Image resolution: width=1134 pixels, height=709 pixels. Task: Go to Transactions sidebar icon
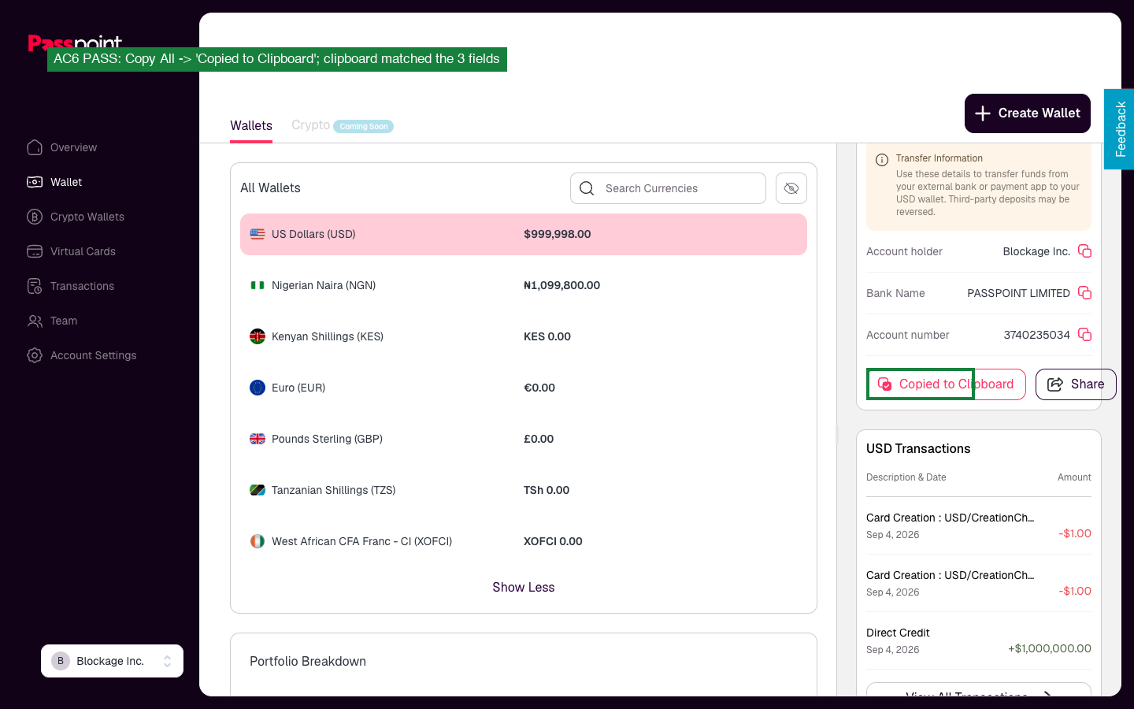pyautogui.click(x=35, y=286)
